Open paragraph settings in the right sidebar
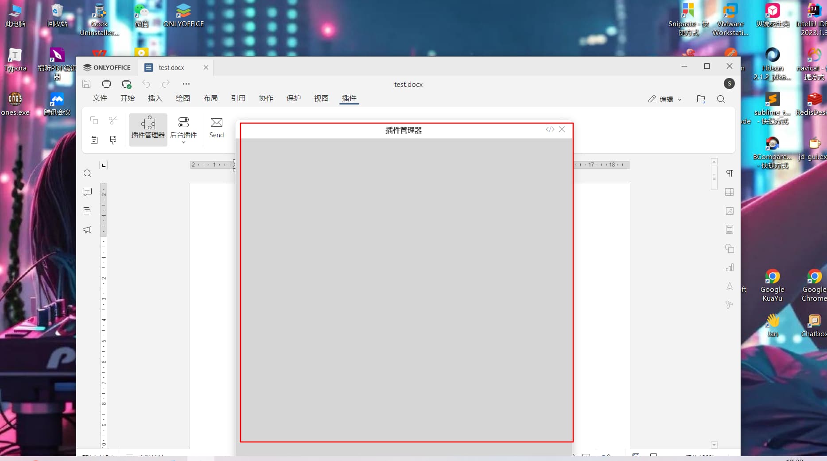Screen dimensions: 827x461 (729, 173)
